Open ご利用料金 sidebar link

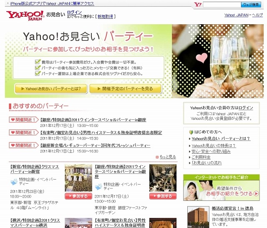(201, 157)
